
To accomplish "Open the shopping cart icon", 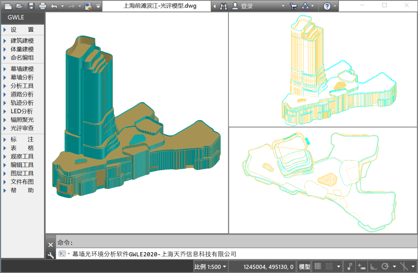I will pos(293,6).
